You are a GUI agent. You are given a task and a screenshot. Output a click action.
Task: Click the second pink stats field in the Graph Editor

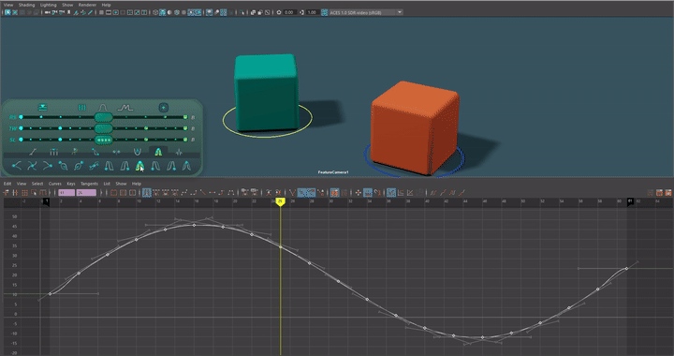(86, 193)
